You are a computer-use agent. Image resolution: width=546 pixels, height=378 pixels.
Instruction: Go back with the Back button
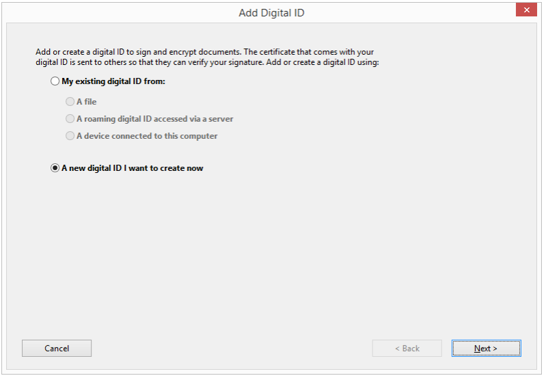(x=407, y=349)
